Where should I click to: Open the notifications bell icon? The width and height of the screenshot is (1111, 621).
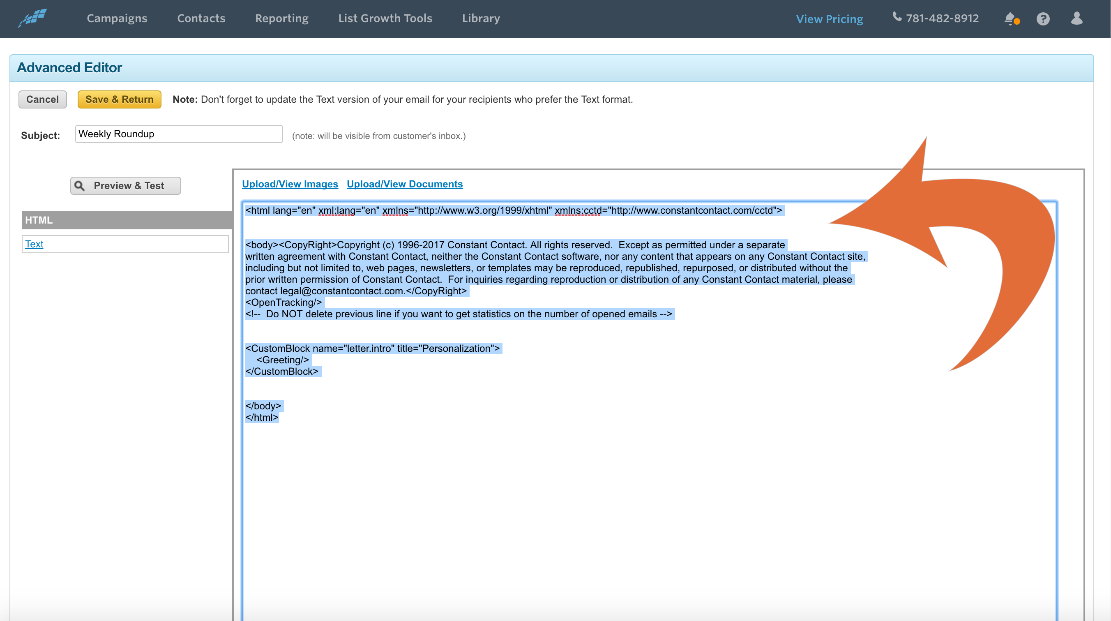tap(1011, 18)
